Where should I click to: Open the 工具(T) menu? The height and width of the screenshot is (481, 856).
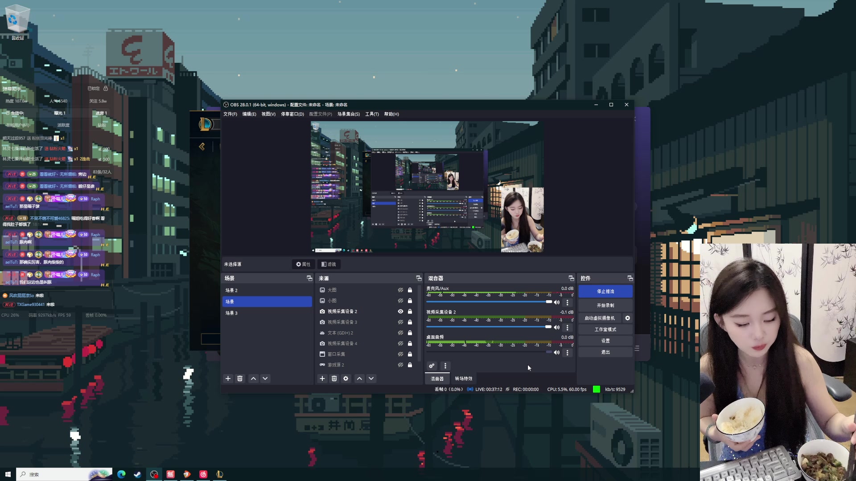point(372,114)
